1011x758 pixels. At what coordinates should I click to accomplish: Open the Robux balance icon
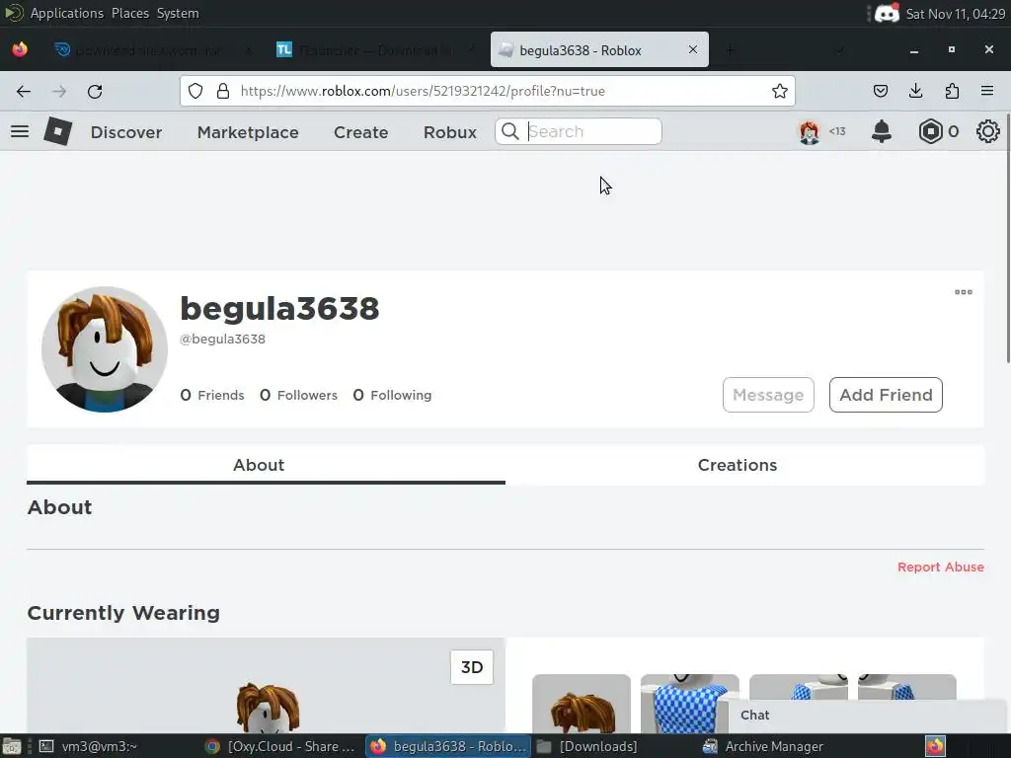[x=930, y=131]
